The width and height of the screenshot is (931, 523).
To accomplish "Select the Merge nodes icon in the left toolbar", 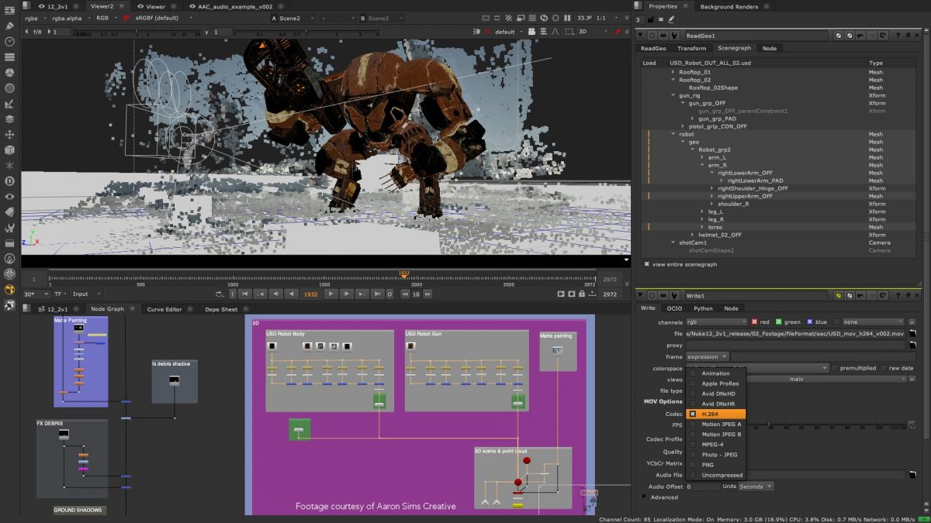I will coord(11,120).
